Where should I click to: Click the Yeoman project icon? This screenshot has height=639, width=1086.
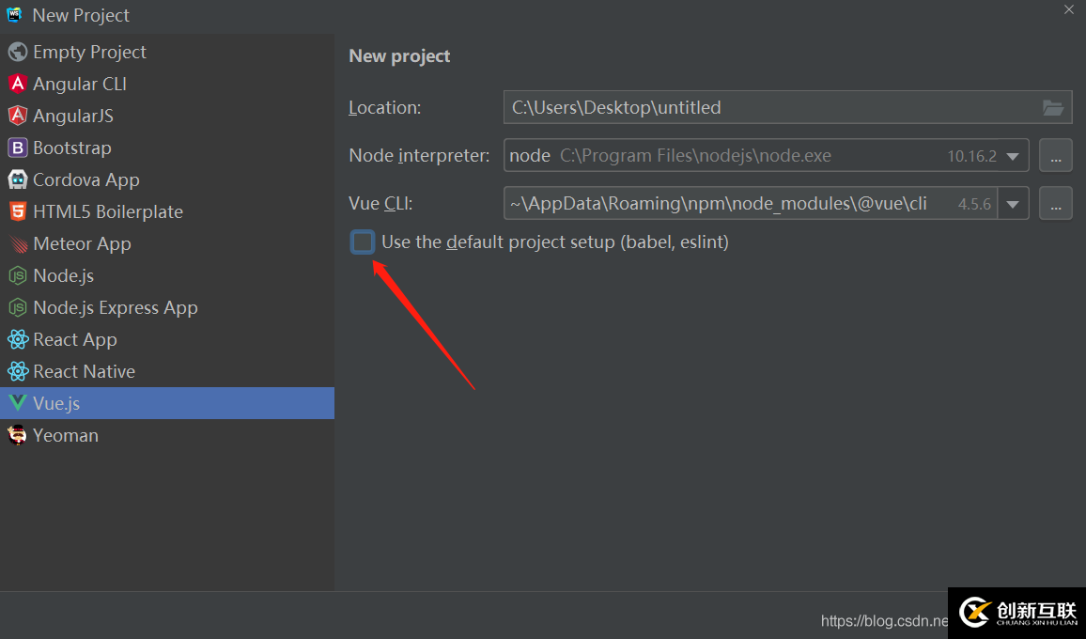tap(17, 435)
